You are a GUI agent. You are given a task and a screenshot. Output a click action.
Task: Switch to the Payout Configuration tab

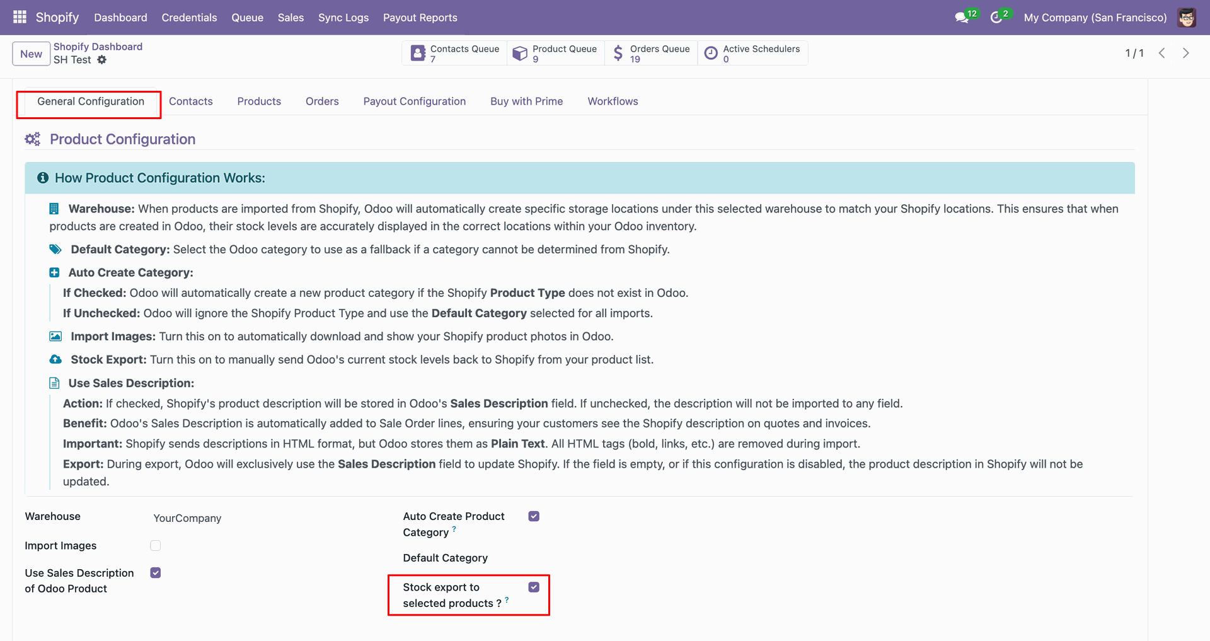[x=415, y=101]
